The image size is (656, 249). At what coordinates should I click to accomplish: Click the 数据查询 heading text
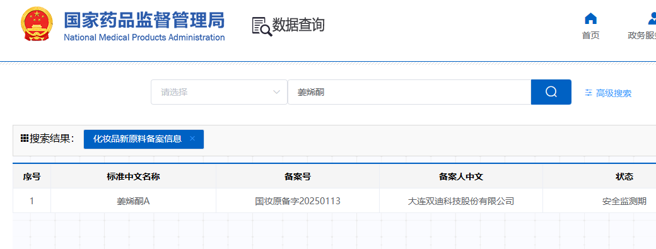coord(298,25)
